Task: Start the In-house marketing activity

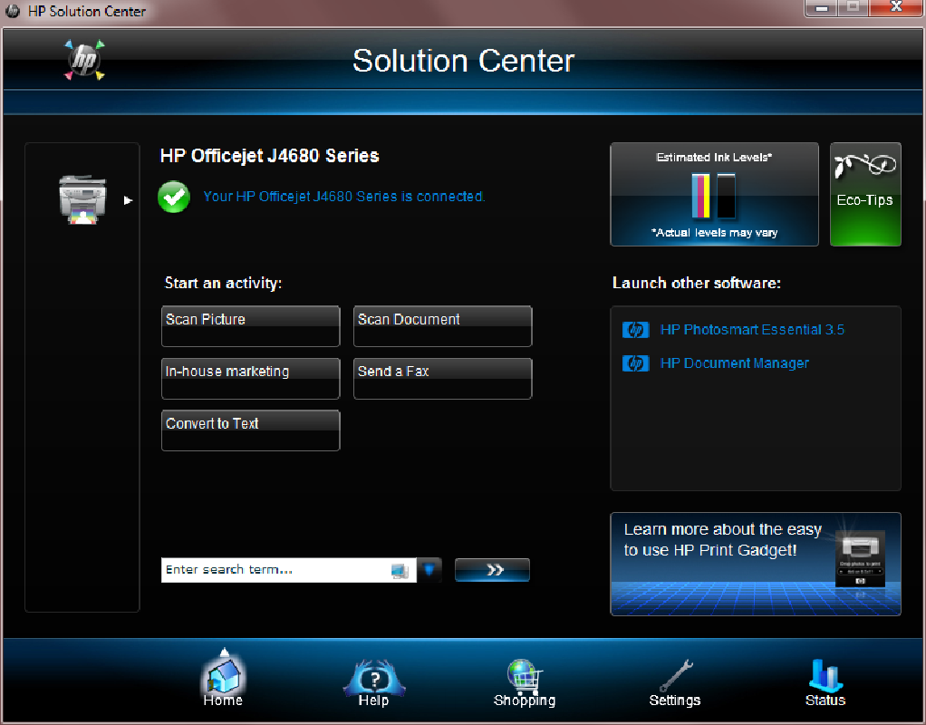Action: [250, 378]
